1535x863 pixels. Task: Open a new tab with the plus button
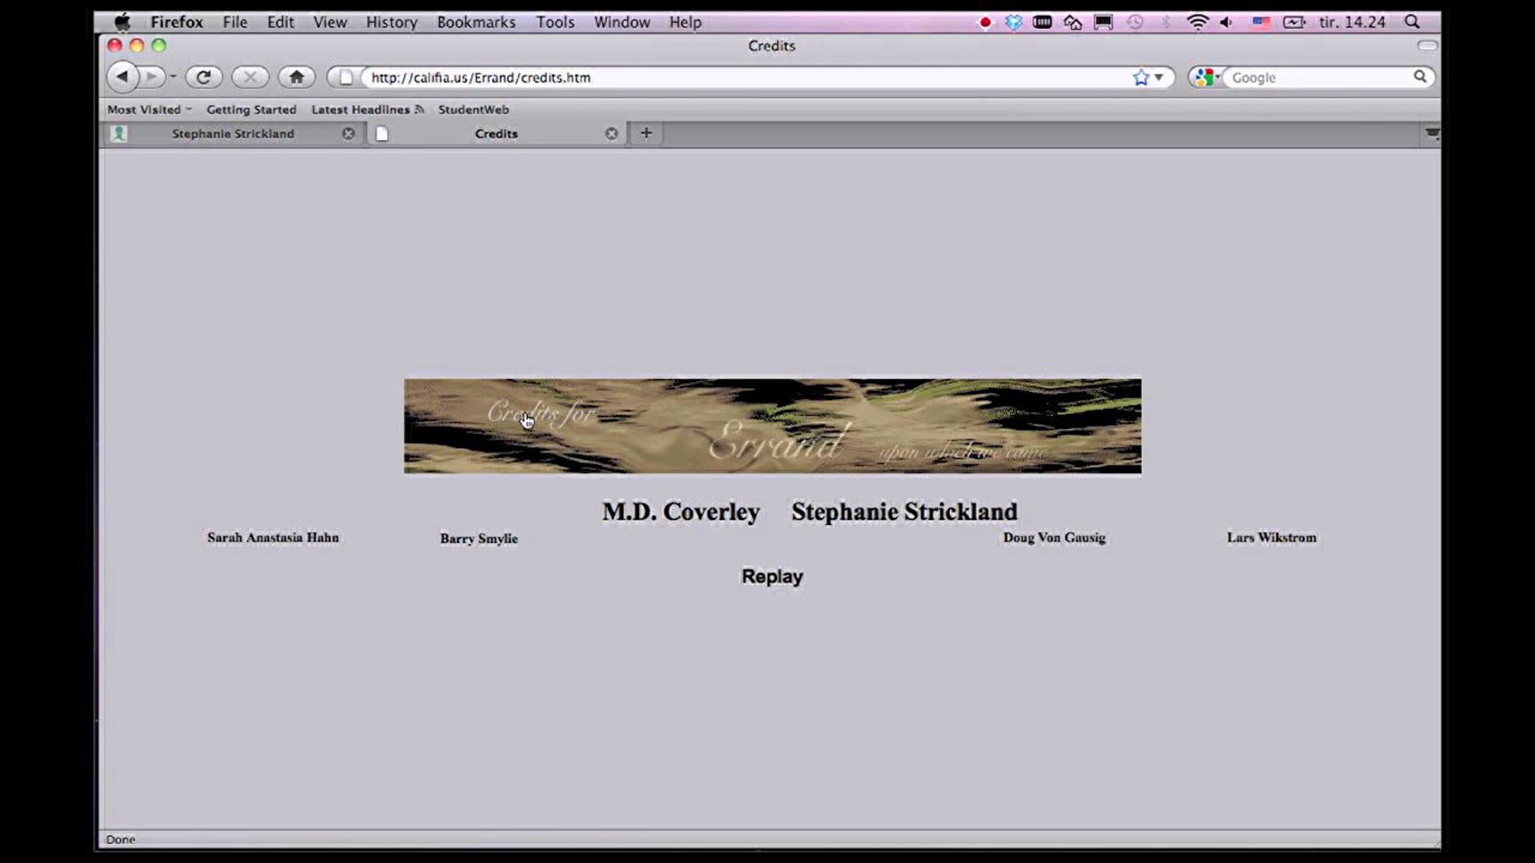click(x=646, y=133)
